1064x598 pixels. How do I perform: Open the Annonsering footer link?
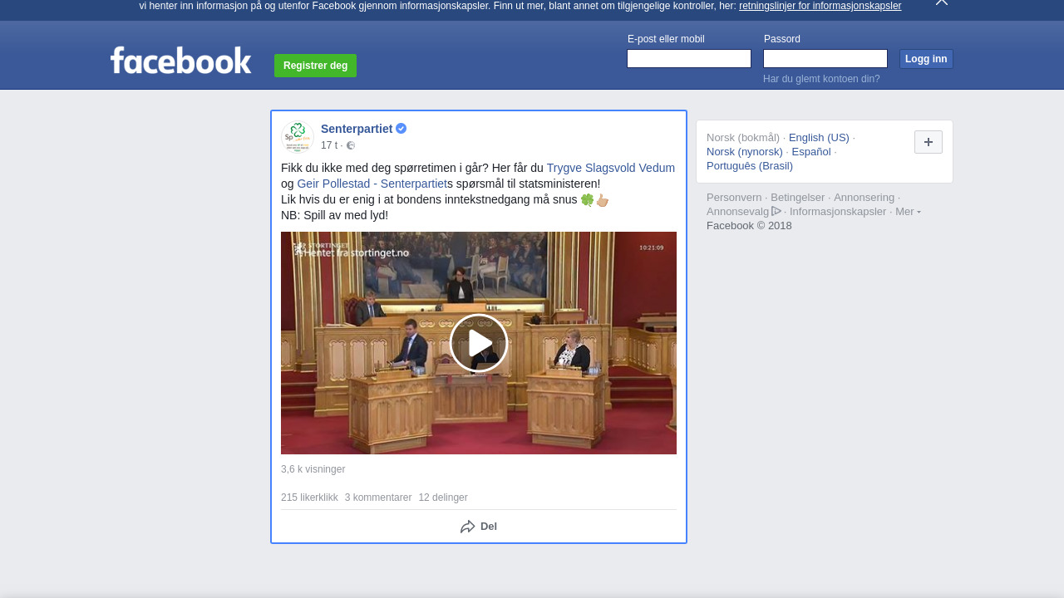pos(864,198)
